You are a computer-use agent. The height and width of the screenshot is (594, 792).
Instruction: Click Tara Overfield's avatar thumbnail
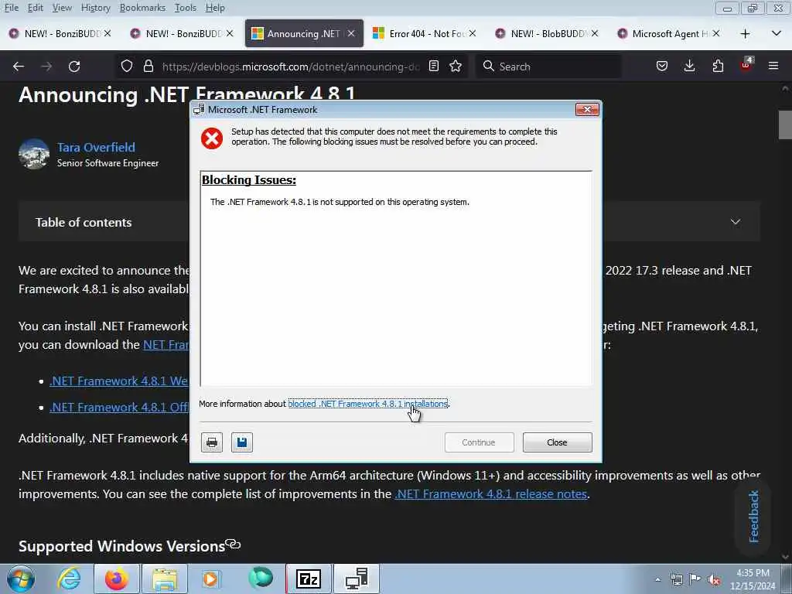pyautogui.click(x=34, y=154)
